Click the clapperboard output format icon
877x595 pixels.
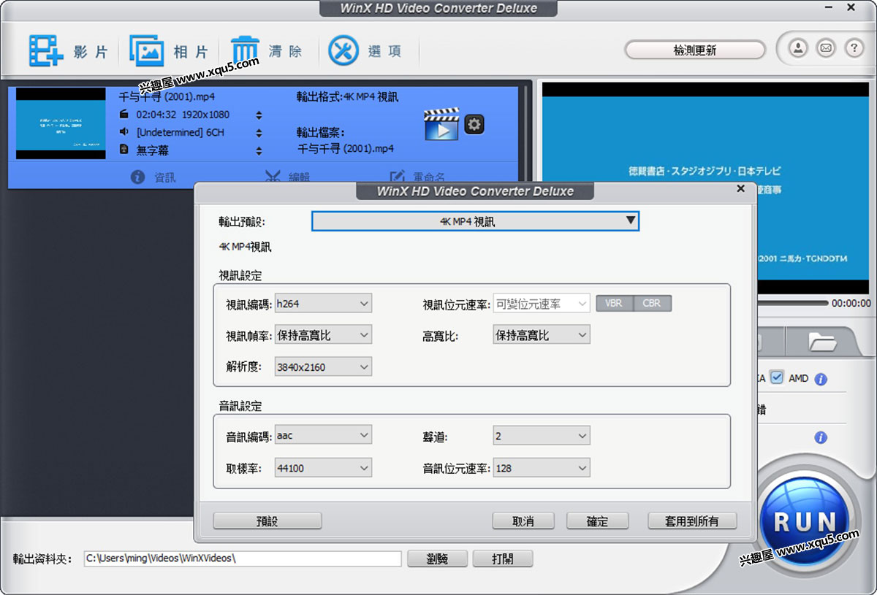click(x=441, y=124)
